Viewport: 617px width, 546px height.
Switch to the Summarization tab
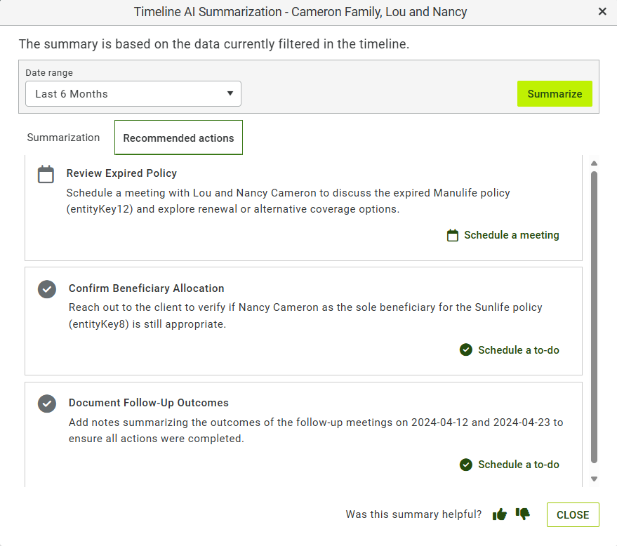(x=63, y=138)
